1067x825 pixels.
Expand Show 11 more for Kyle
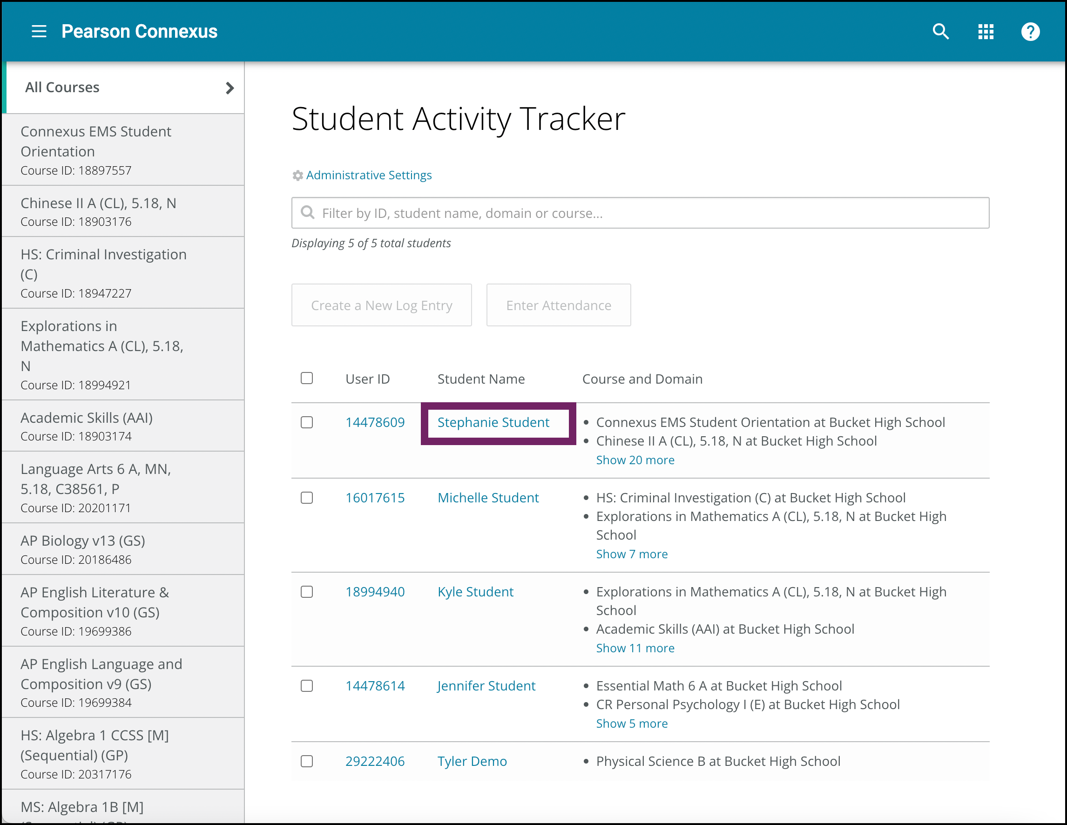click(x=635, y=648)
